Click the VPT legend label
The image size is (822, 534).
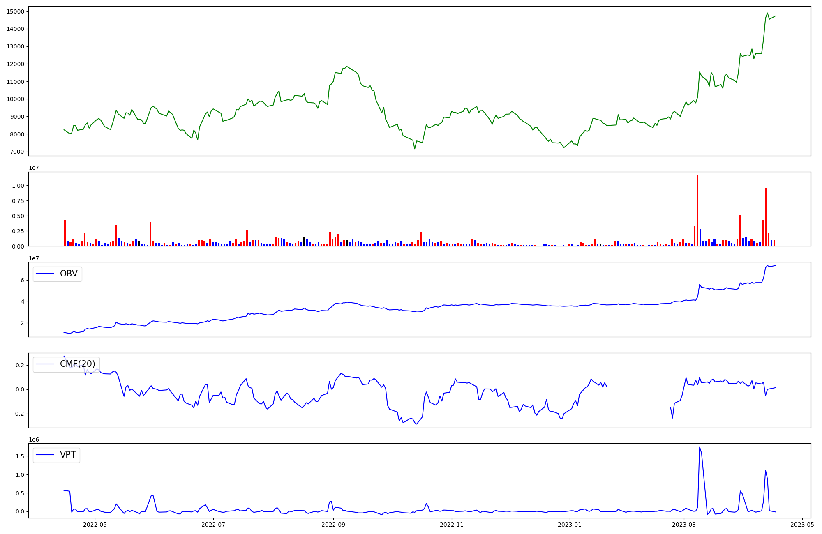click(68, 455)
